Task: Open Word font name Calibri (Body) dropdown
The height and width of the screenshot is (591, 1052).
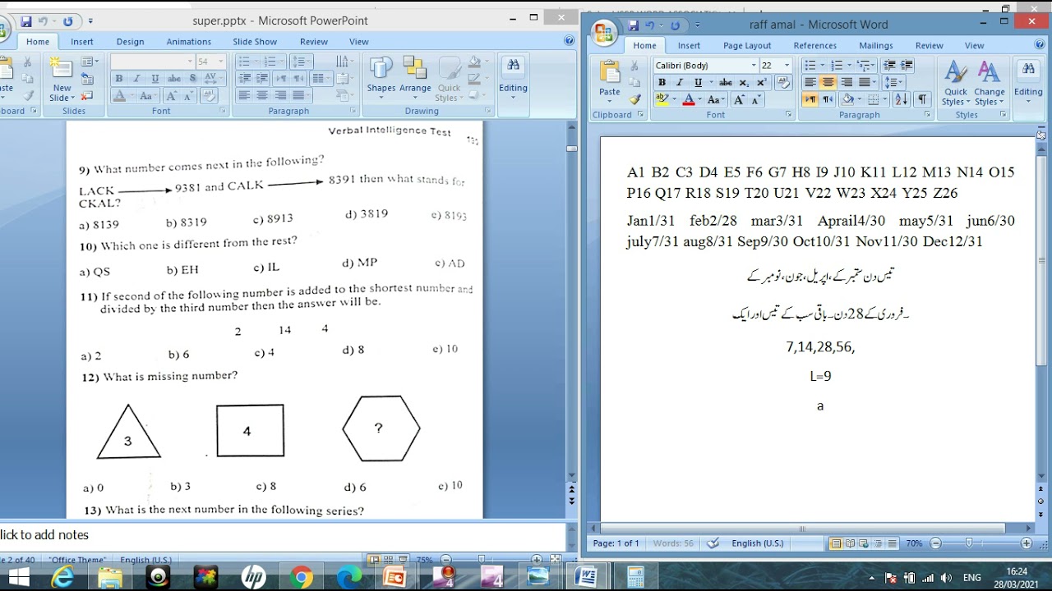Action: click(x=754, y=65)
